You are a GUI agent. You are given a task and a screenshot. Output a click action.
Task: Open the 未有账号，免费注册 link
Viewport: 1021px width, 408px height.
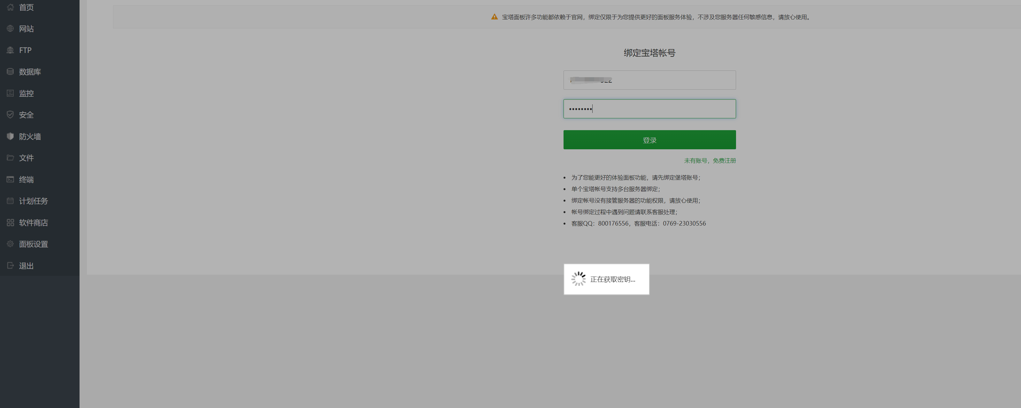tap(710, 160)
